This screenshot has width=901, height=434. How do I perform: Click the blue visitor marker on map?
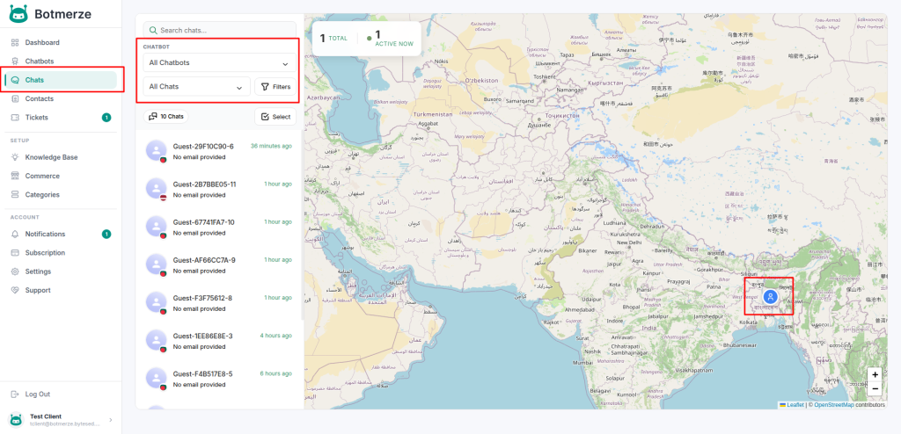[770, 297]
